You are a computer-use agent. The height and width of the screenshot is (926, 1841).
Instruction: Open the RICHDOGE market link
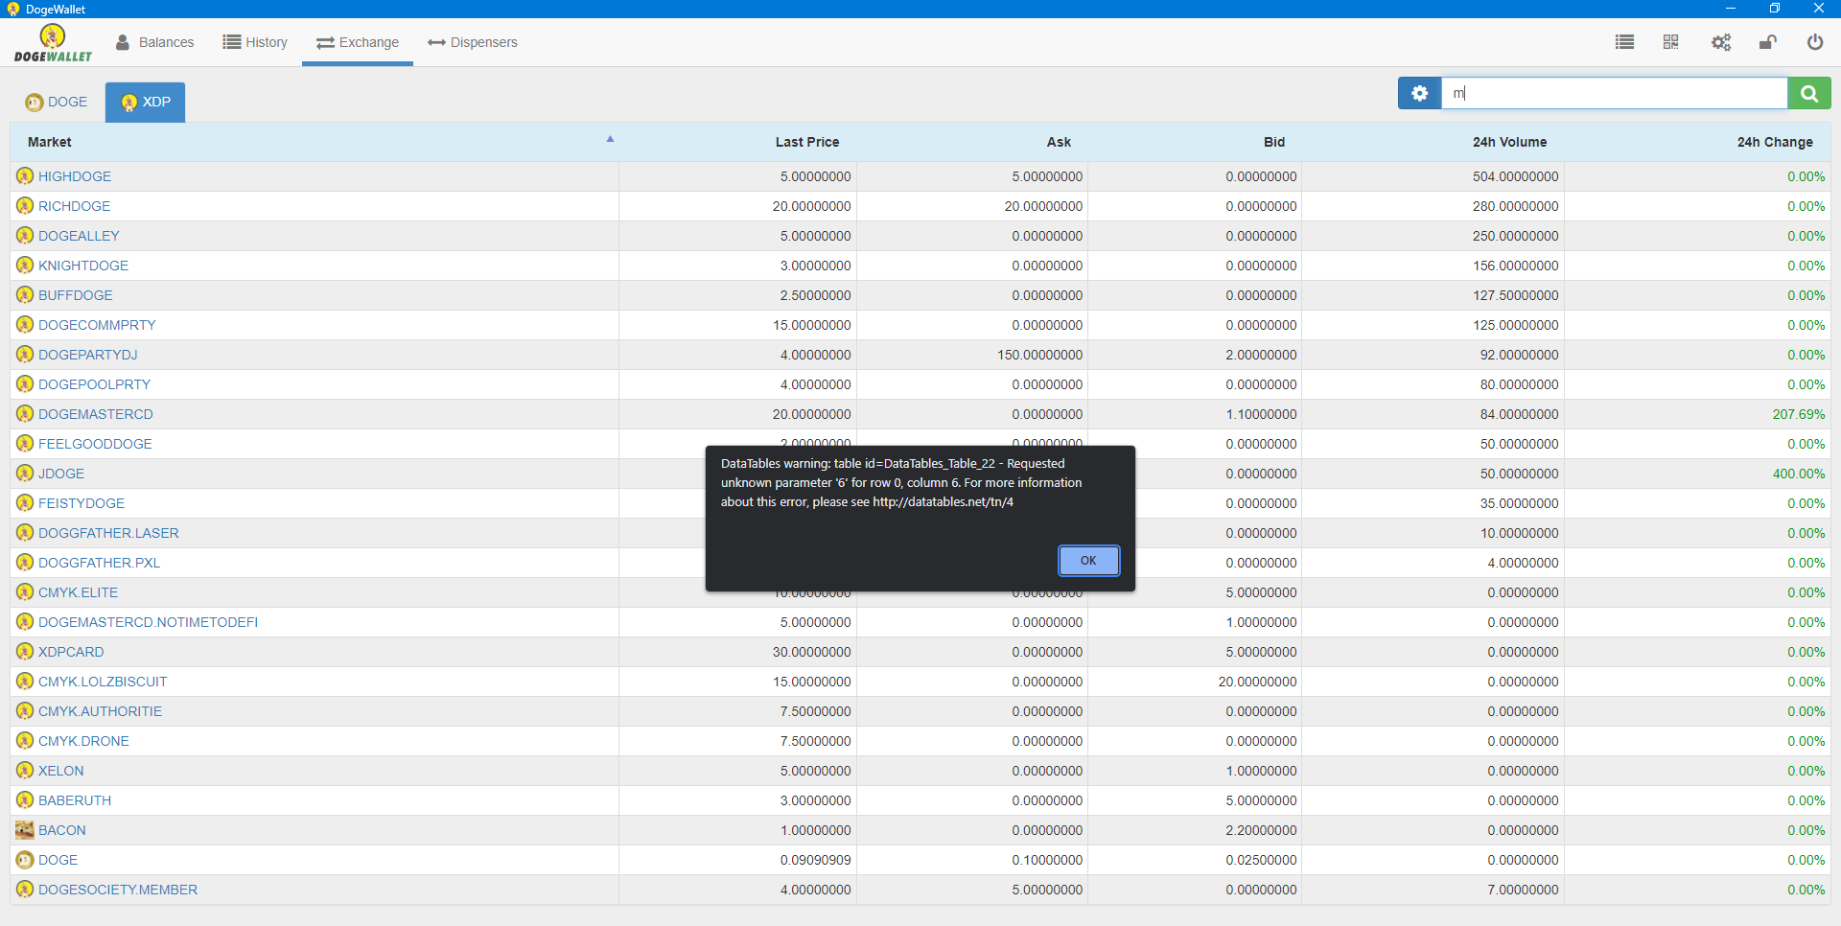pyautogui.click(x=74, y=206)
